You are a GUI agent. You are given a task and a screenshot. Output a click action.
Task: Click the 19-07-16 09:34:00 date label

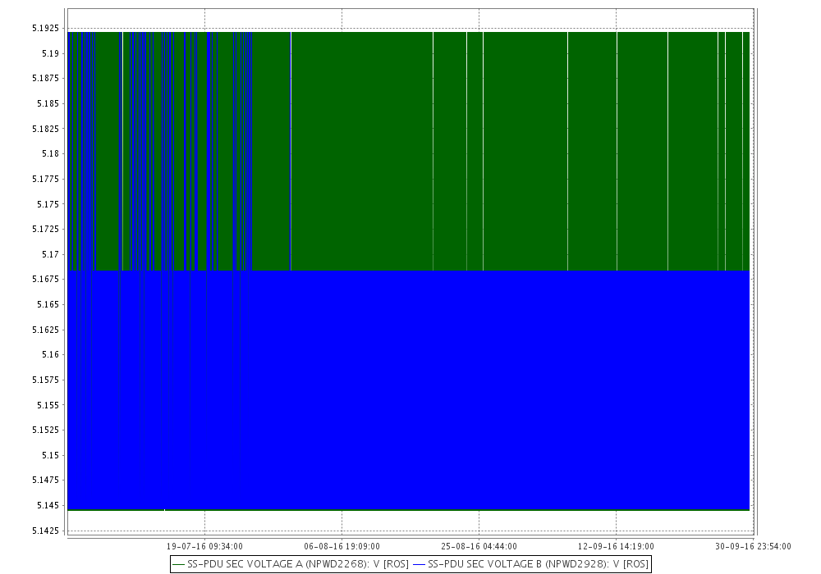point(204,546)
